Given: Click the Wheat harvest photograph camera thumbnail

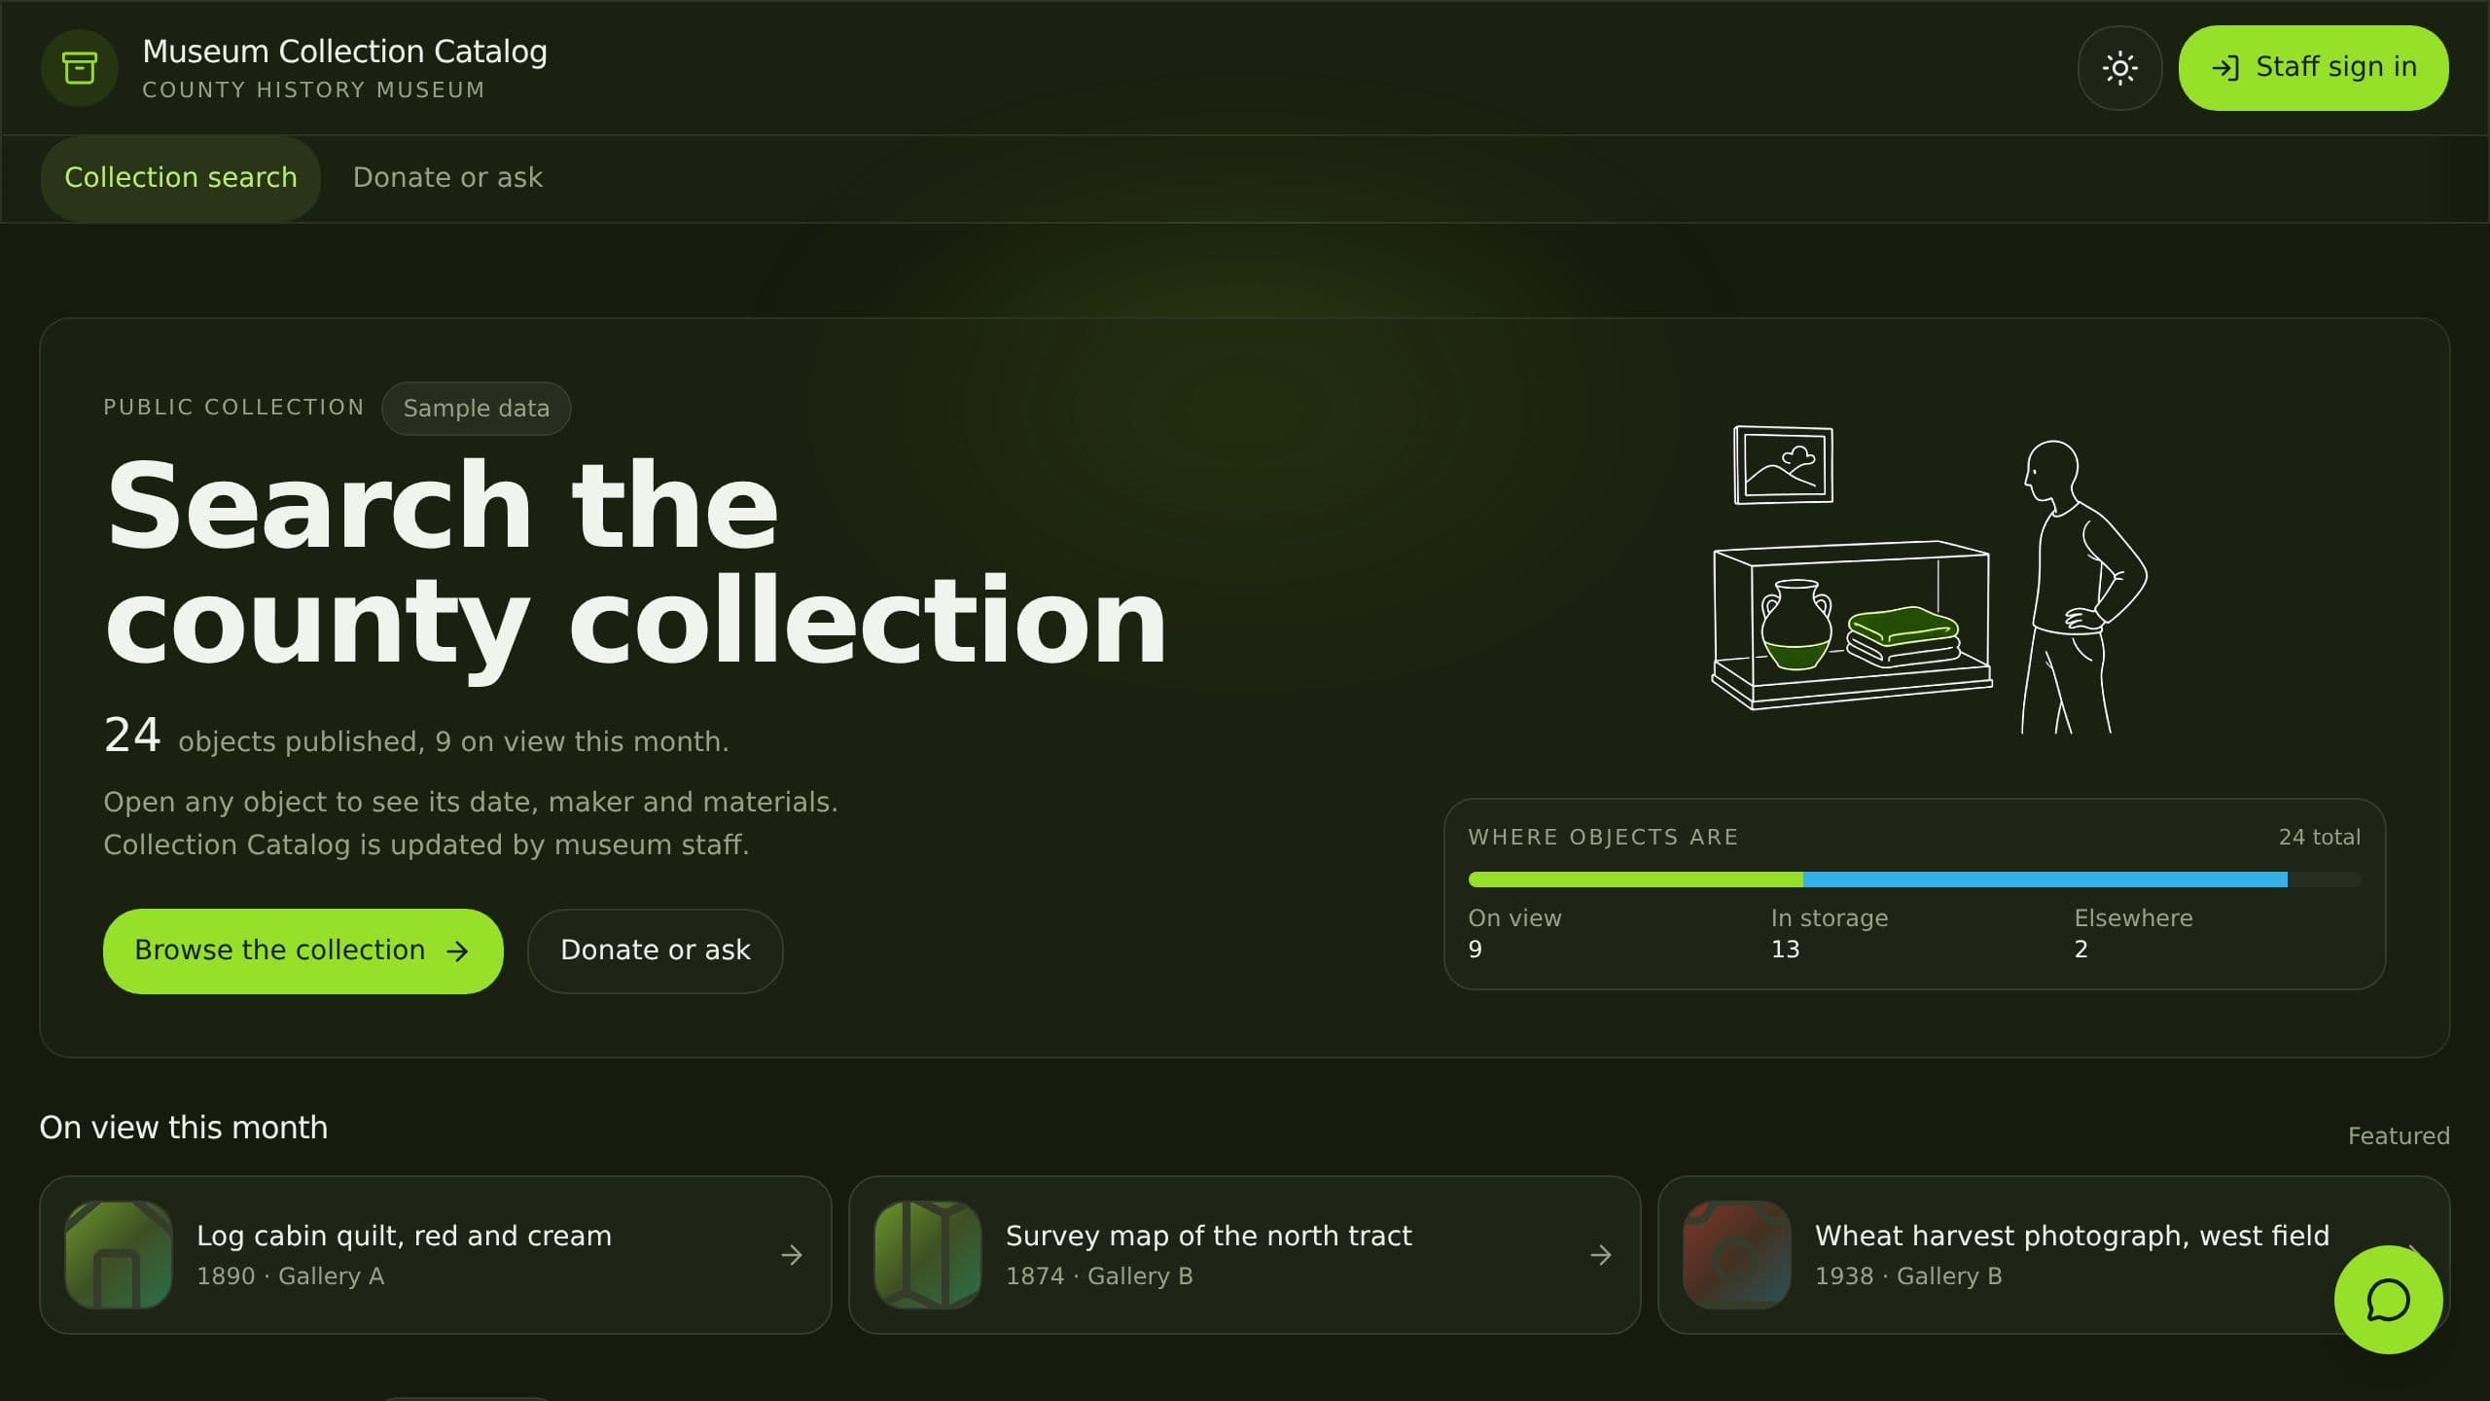Looking at the screenshot, I should tap(1737, 1255).
